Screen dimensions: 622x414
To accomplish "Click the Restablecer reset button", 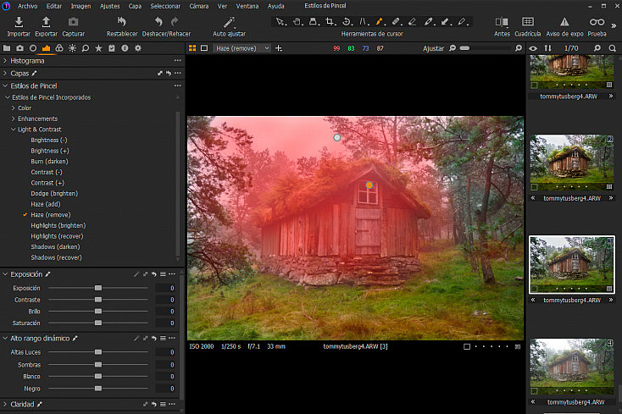I will [x=122, y=26].
